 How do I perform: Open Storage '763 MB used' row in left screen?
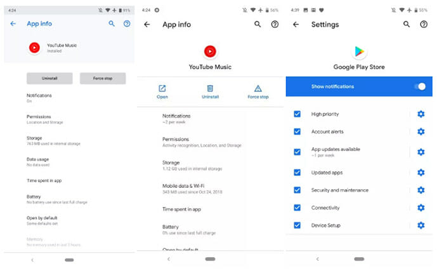pos(69,140)
